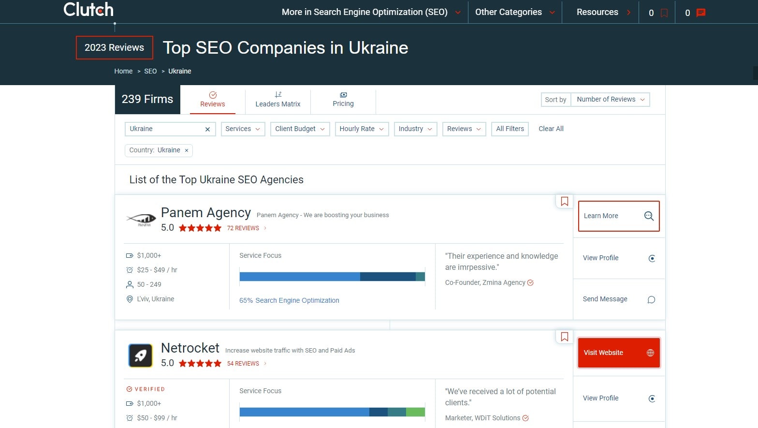Viewport: 758px width, 428px height.
Task: Click the All Filters button
Action: point(510,129)
